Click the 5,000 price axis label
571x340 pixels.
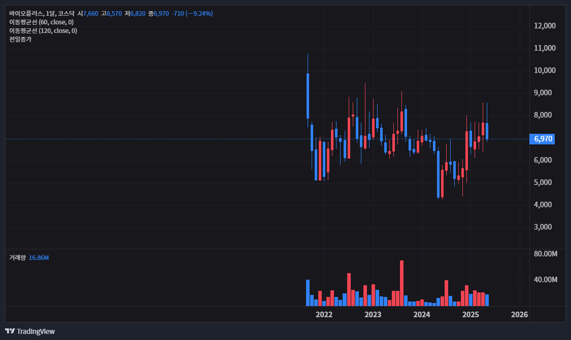coord(543,182)
